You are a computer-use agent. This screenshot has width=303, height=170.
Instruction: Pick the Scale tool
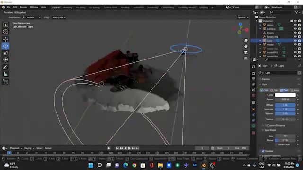pyautogui.click(x=5, y=53)
